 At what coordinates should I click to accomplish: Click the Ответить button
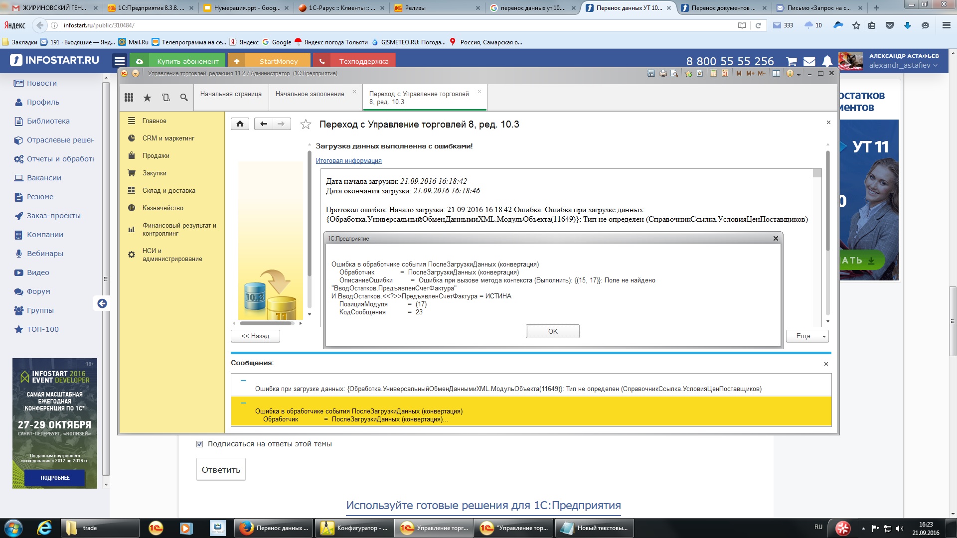[221, 470]
